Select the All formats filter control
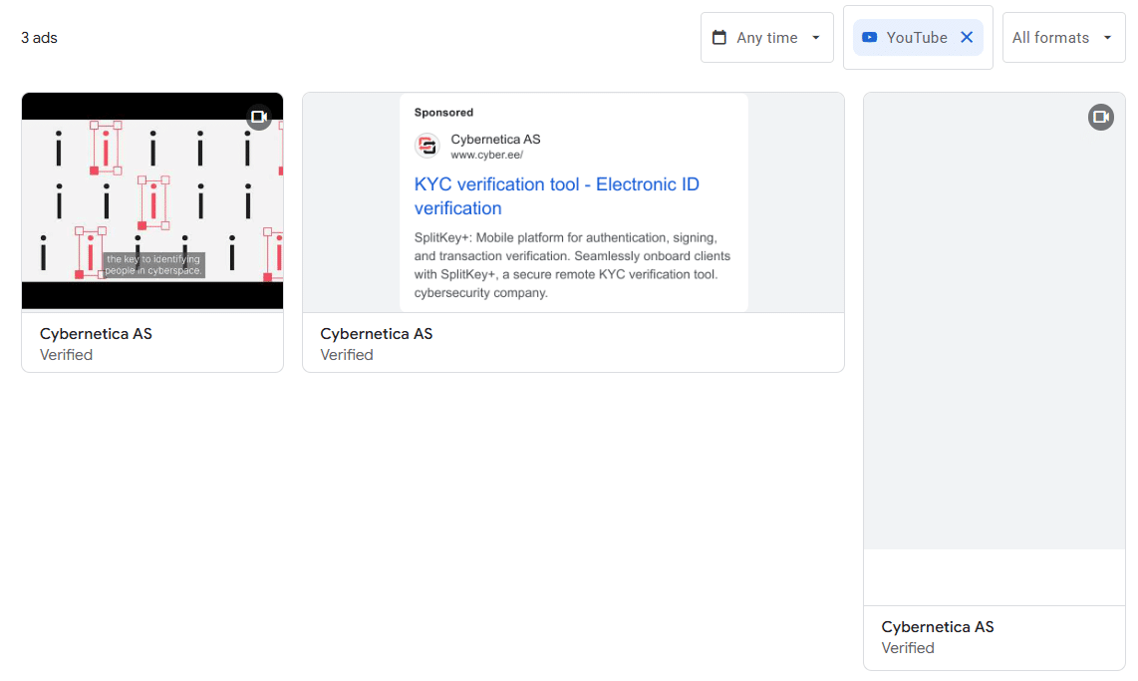The image size is (1138, 681). coord(1063,37)
